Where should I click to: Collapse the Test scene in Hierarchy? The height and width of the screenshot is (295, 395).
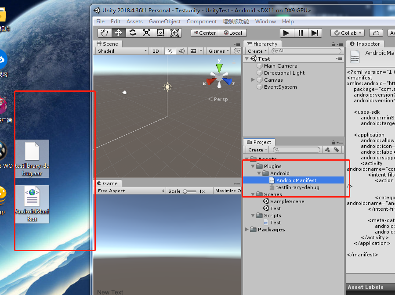(x=247, y=59)
